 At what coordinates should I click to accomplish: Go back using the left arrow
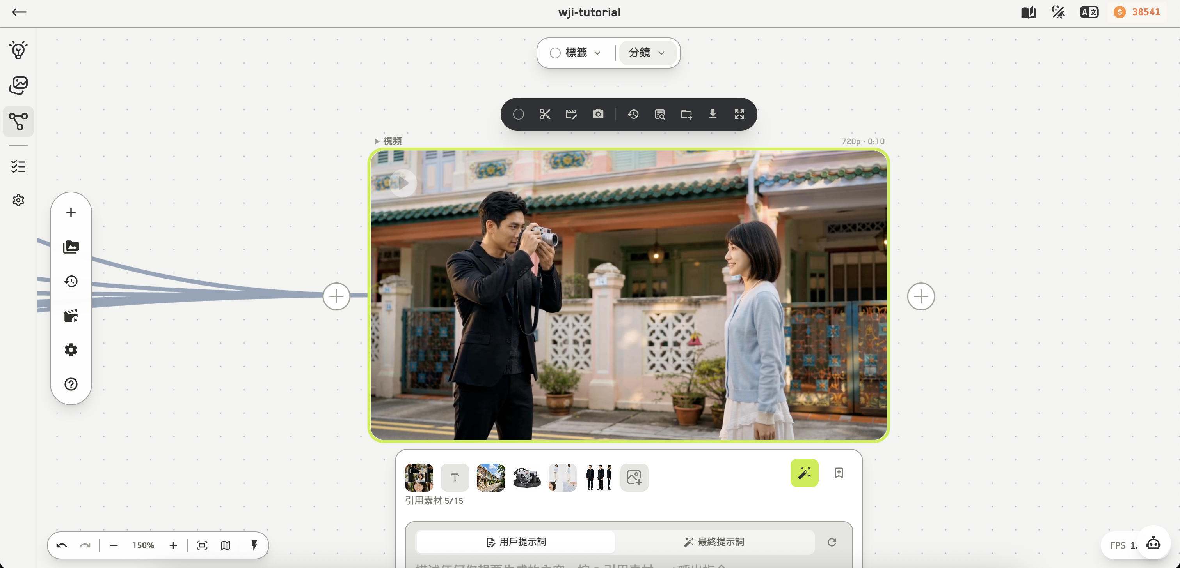[19, 12]
